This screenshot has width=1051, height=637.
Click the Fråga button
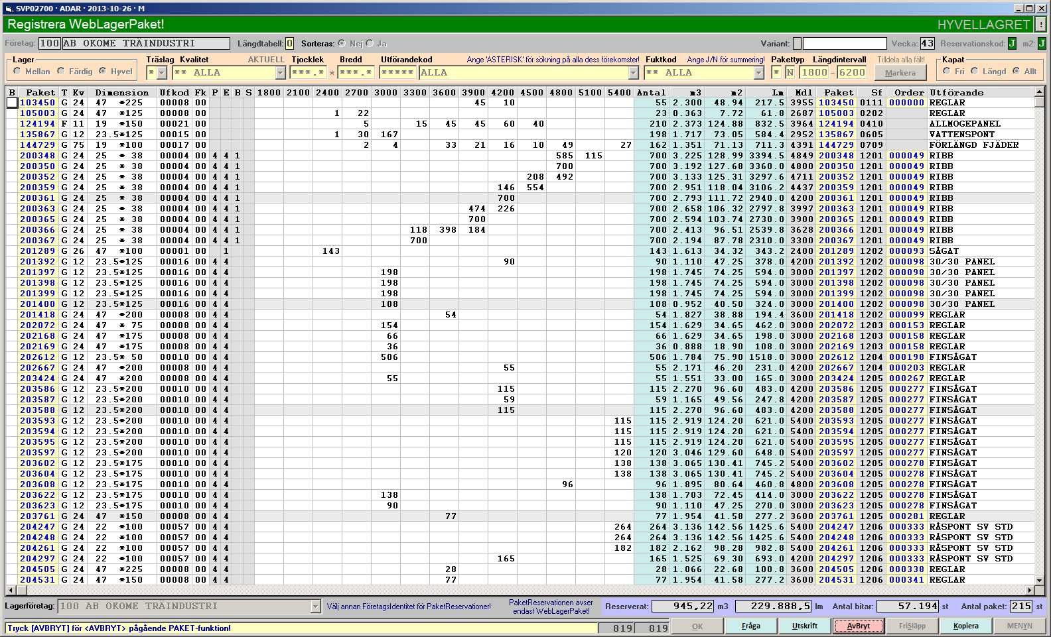(751, 626)
